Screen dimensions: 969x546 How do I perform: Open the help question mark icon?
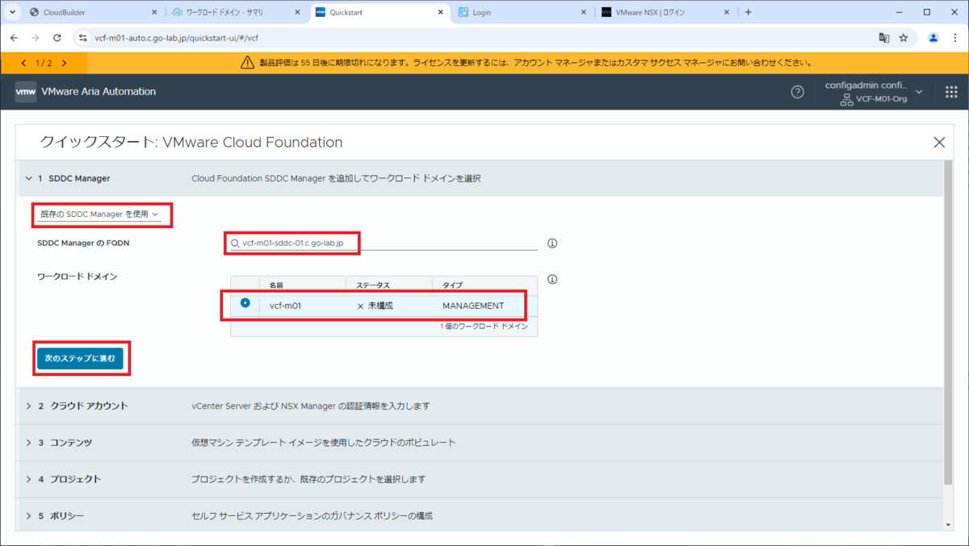coord(797,92)
